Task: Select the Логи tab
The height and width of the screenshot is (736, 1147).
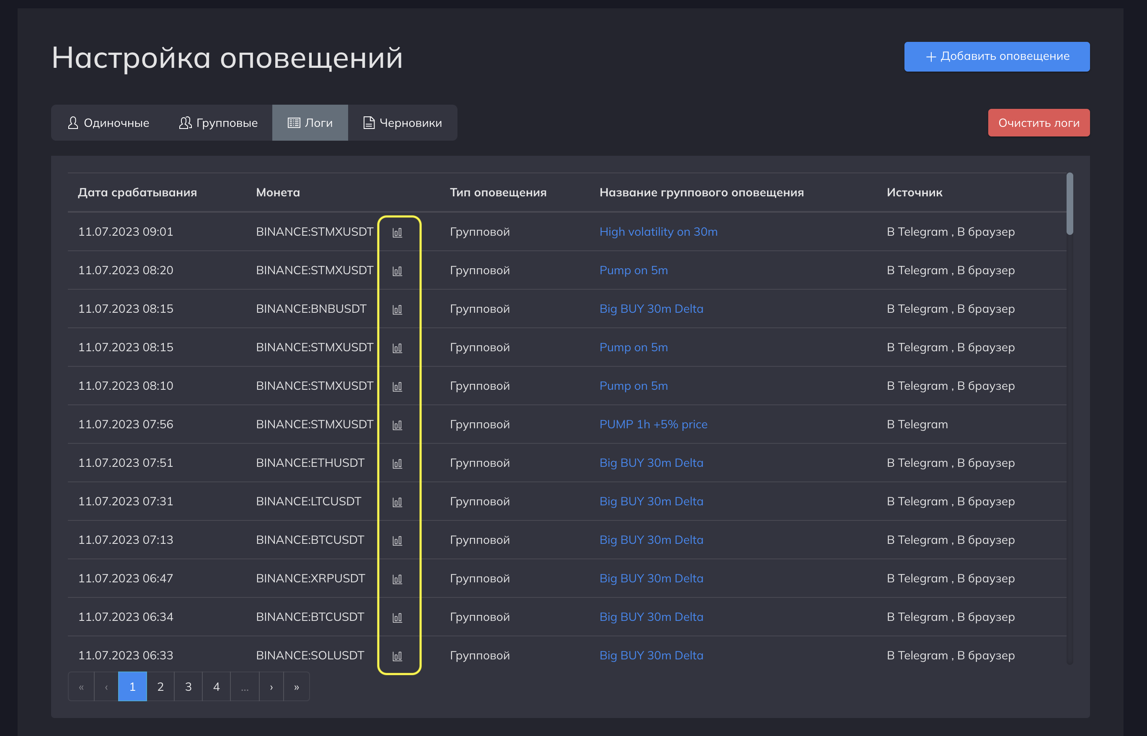Action: (x=310, y=123)
